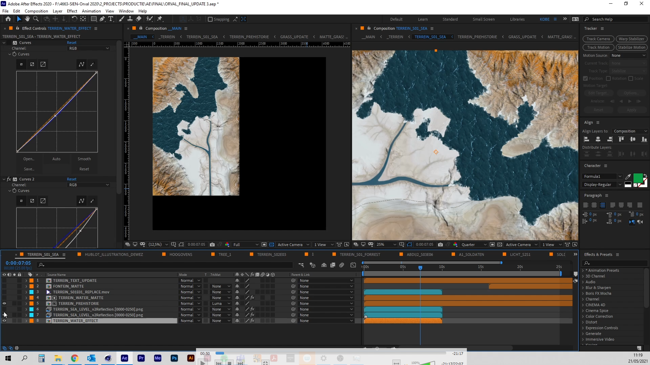Click Reset link for Curves 2
Viewport: 650px width, 365px height.
71,179
